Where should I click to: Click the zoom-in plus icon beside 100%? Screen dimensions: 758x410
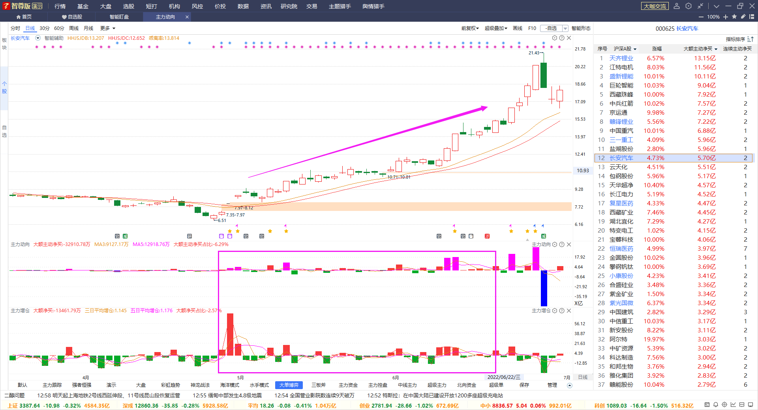(726, 17)
